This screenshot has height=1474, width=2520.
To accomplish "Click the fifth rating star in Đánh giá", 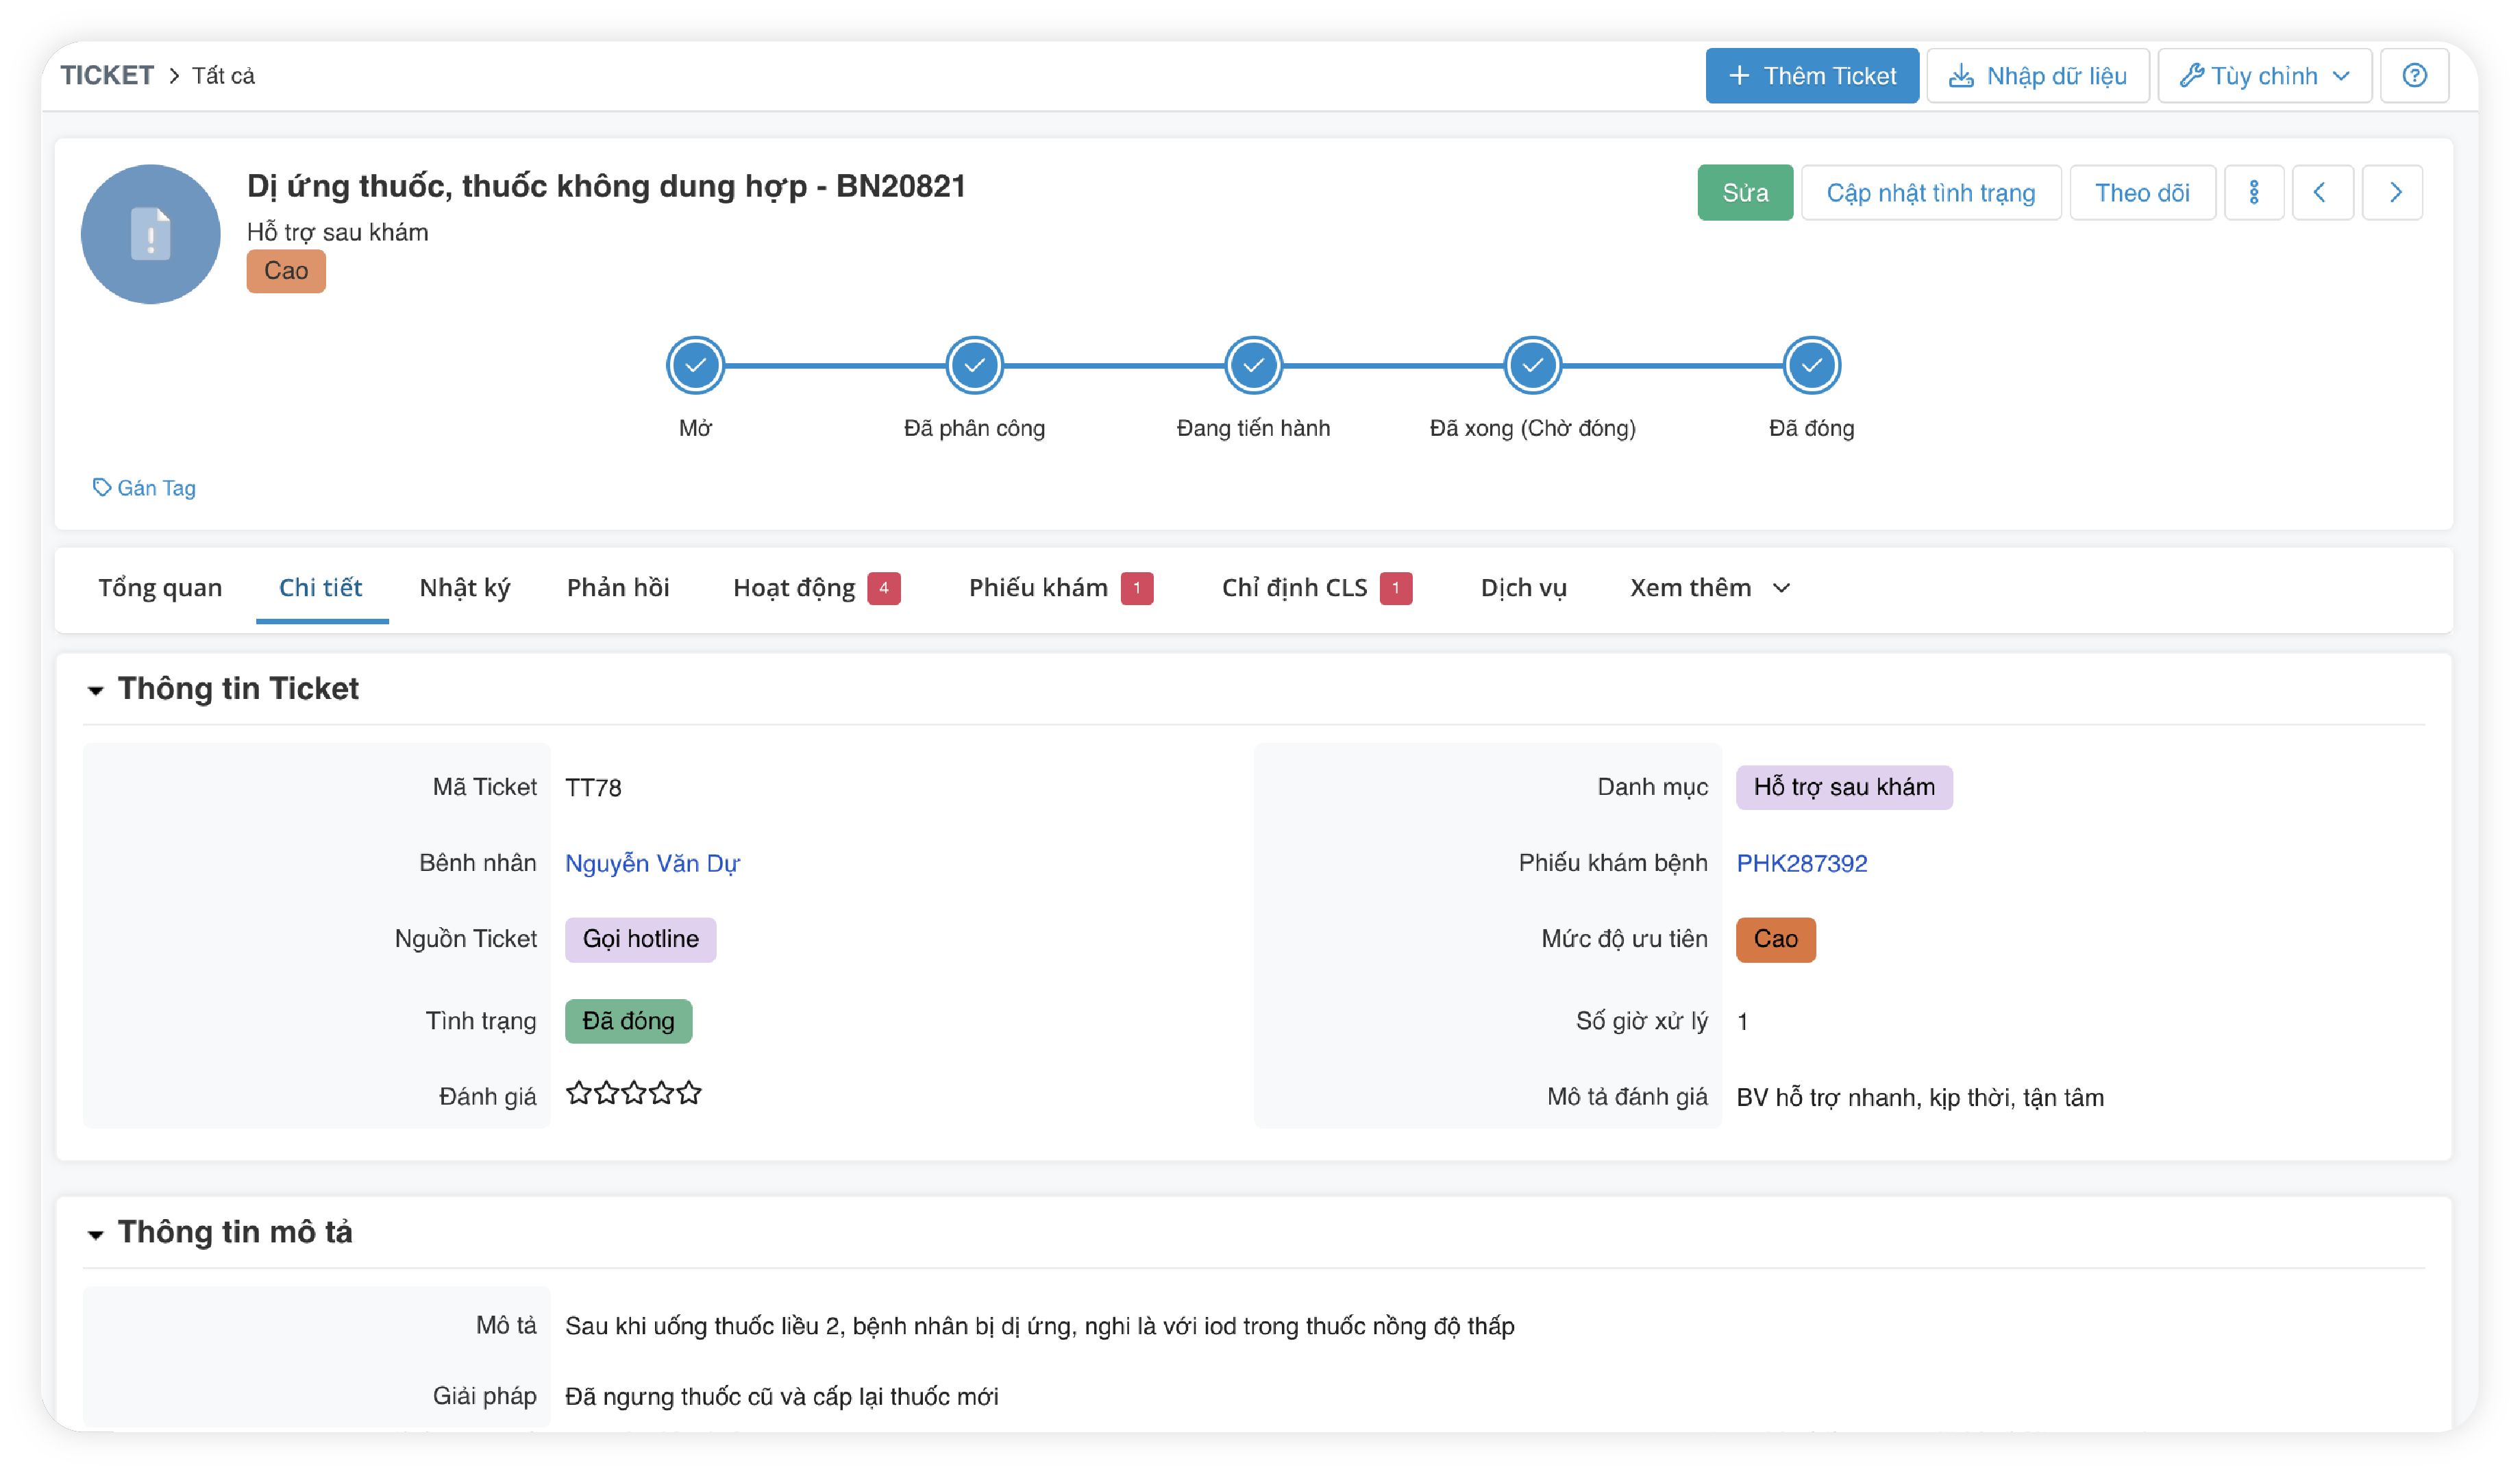I will (689, 1093).
